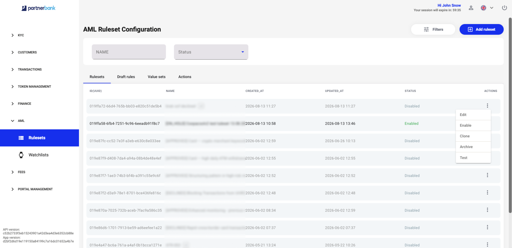Screen dimensions: 512x248
Task: Click the power logout icon
Action: click(504, 8)
